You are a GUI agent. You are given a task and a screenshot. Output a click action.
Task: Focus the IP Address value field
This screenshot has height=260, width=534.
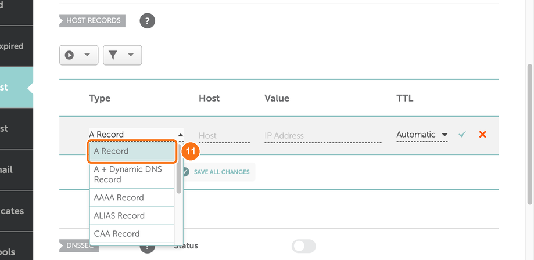[x=323, y=136]
